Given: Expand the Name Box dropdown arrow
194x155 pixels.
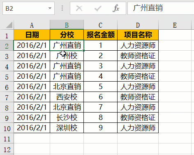Looking at the screenshot, I should [50, 8].
